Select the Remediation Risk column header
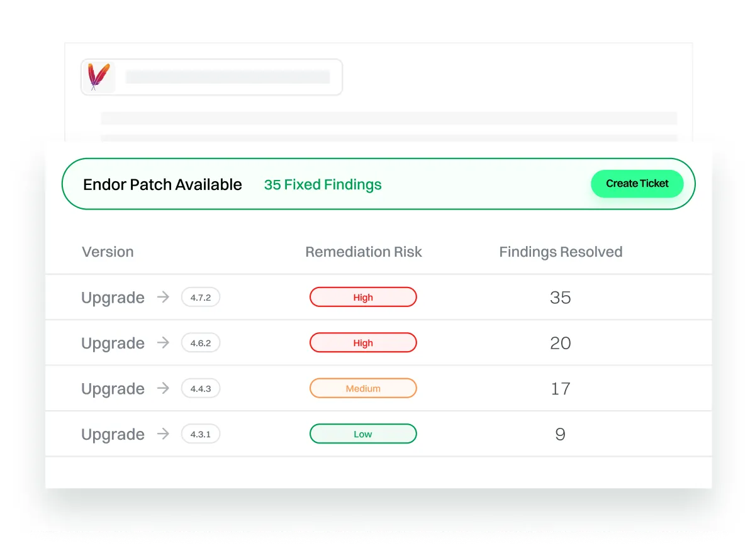The image size is (755, 548). [363, 252]
